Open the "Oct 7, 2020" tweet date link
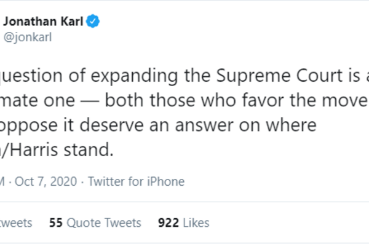 click(54, 181)
